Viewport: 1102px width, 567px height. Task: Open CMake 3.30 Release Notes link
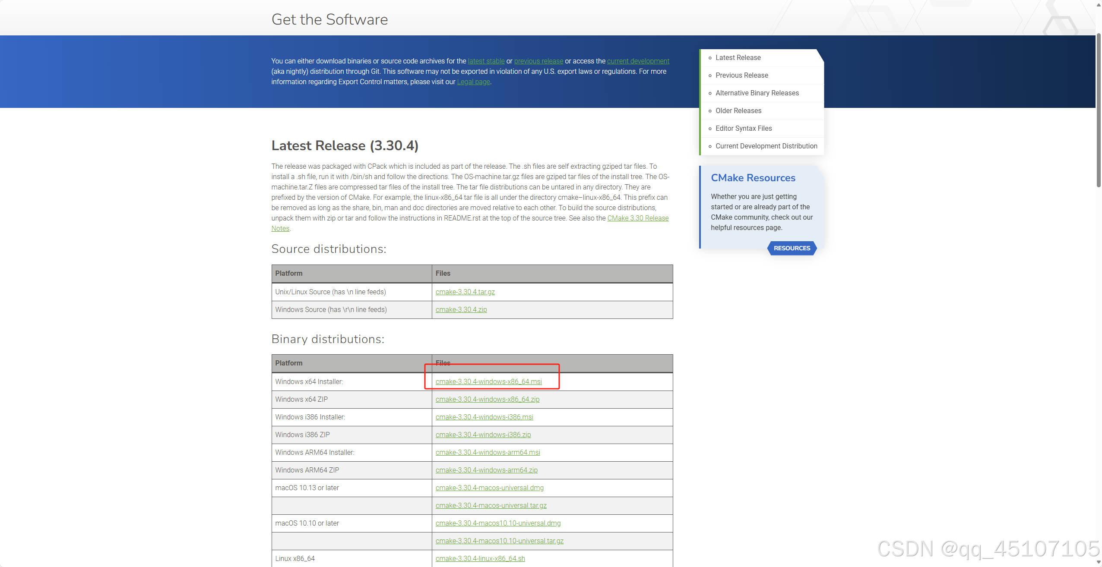[637, 218]
